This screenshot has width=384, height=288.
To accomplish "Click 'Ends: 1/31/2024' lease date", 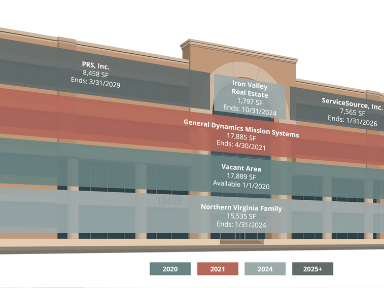I will click(x=241, y=225).
